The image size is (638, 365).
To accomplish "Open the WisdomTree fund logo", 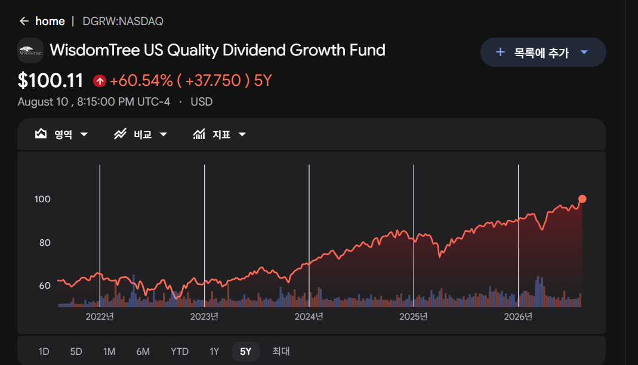I will pos(30,51).
